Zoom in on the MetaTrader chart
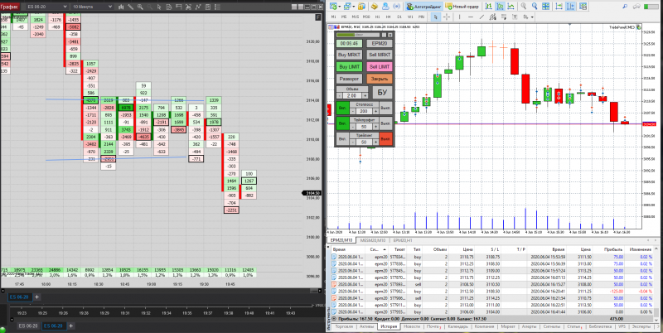The image size is (663, 333). click(x=524, y=7)
